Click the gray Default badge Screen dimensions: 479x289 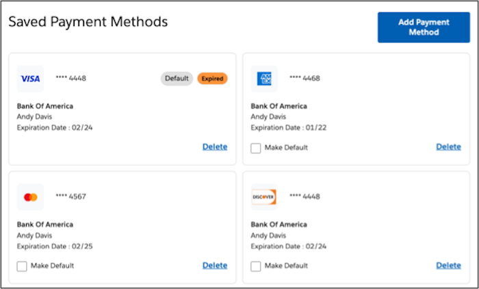tap(177, 79)
